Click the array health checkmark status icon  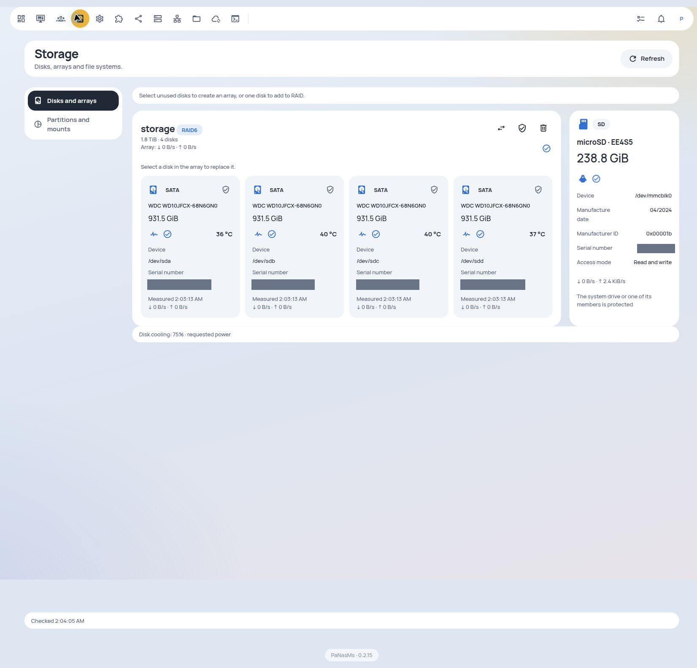coord(546,149)
